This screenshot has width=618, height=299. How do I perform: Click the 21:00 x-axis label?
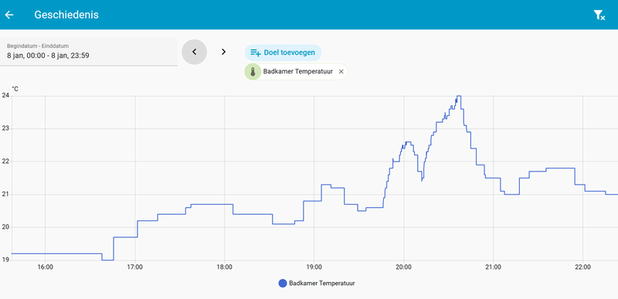click(x=493, y=267)
